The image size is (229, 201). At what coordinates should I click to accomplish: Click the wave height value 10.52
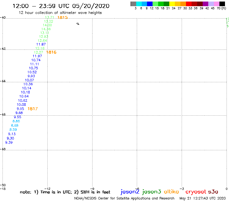[32, 72]
